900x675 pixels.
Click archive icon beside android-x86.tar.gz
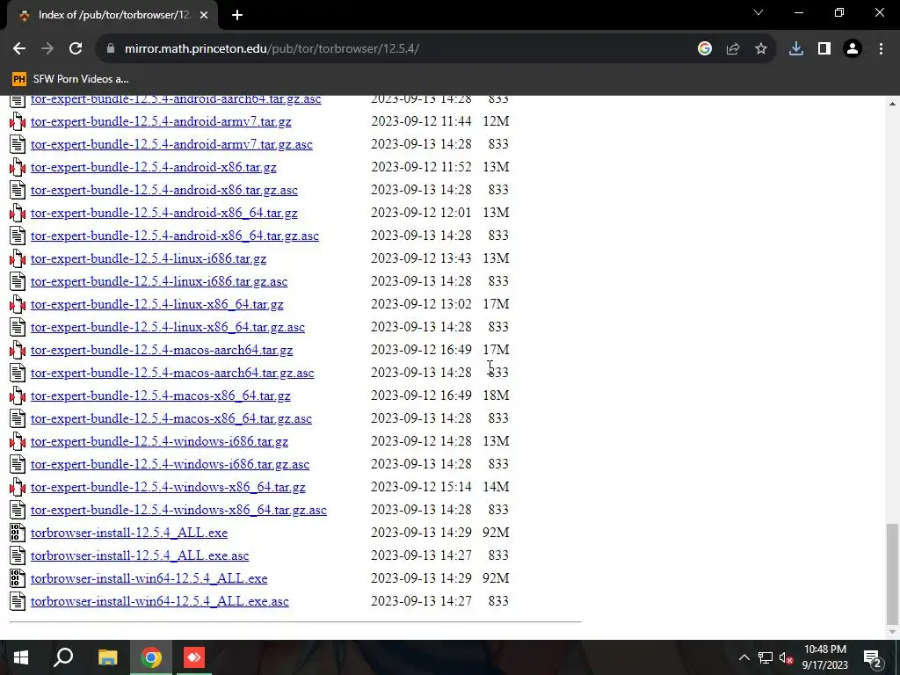(x=18, y=167)
